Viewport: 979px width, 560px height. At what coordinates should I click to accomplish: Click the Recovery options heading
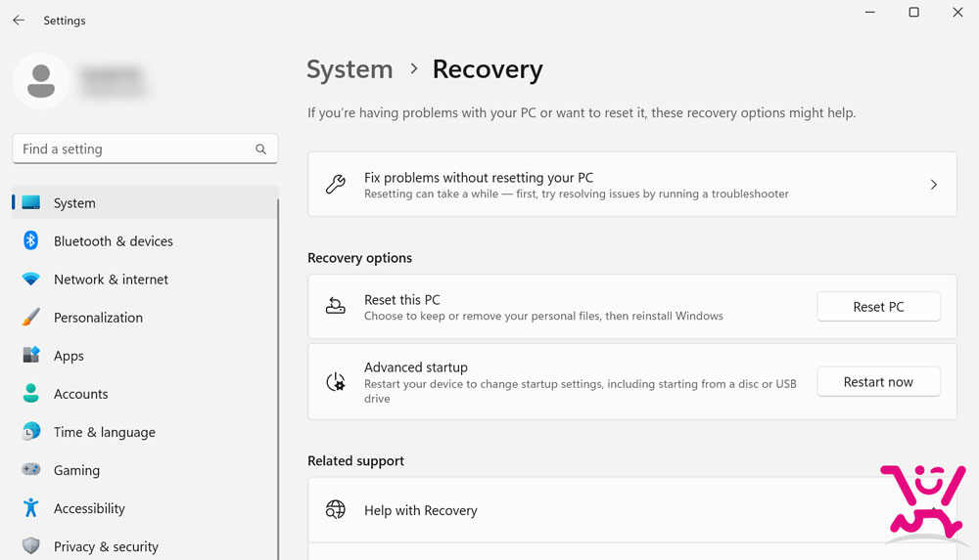[x=359, y=258]
